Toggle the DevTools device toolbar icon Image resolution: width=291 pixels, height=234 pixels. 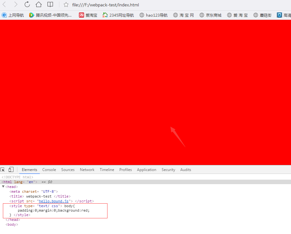11,169
